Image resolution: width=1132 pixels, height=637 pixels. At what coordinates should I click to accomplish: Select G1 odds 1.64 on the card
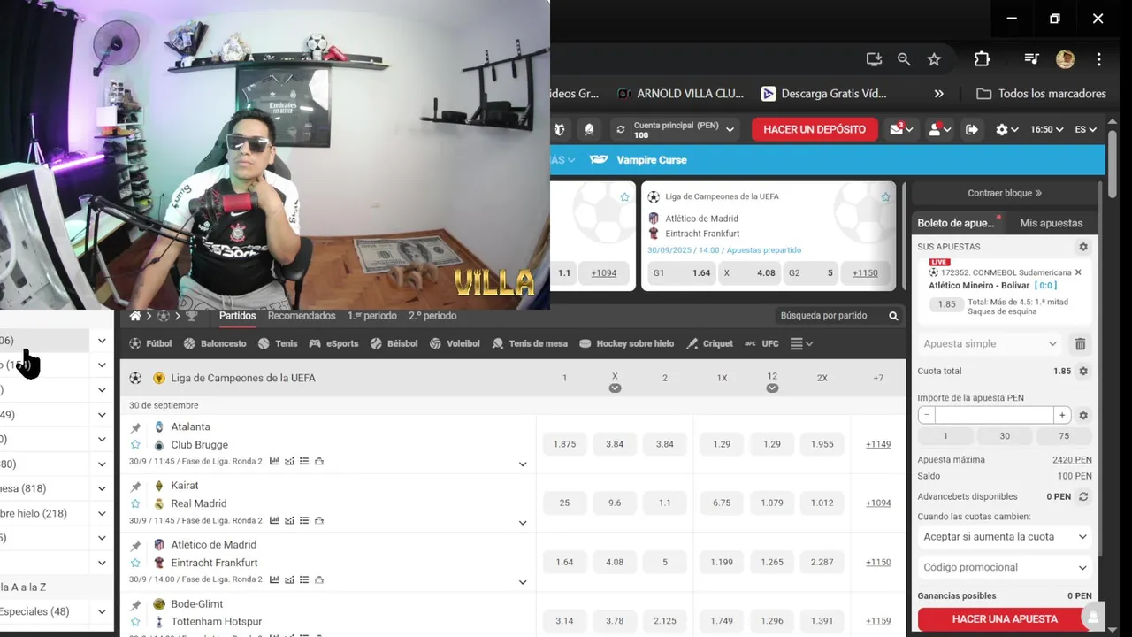click(681, 273)
